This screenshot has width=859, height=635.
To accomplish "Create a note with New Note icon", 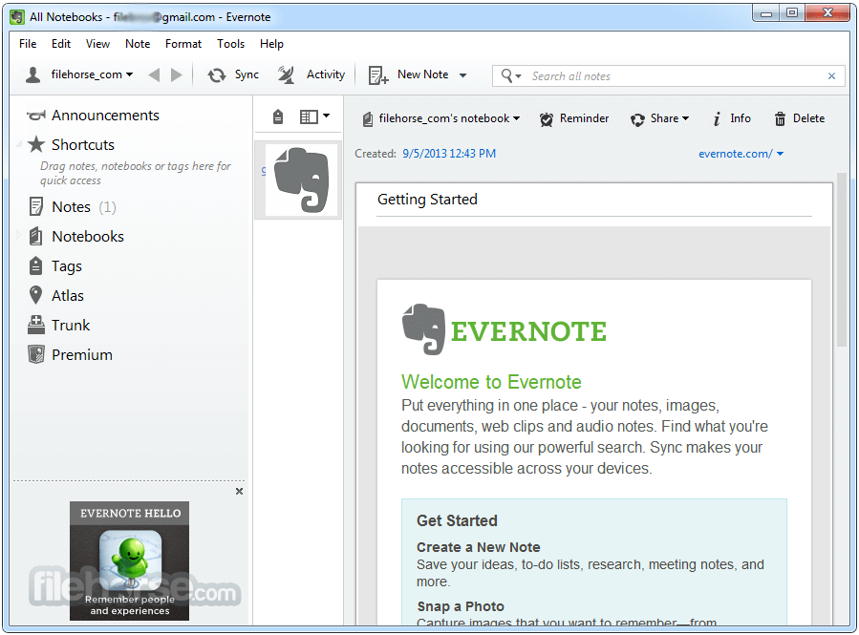I will pyautogui.click(x=378, y=75).
